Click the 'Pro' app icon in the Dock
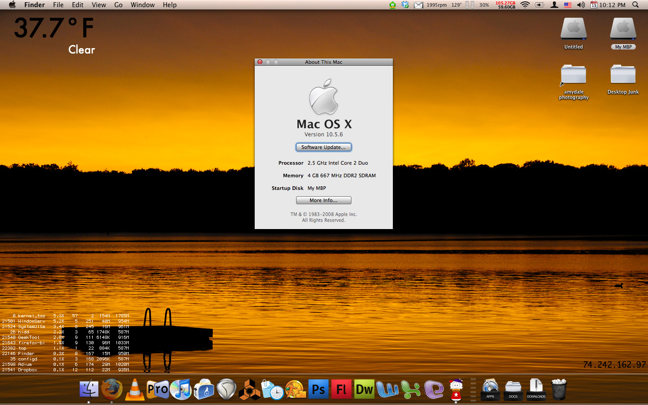Screen dimensions: 648x405 point(157,389)
